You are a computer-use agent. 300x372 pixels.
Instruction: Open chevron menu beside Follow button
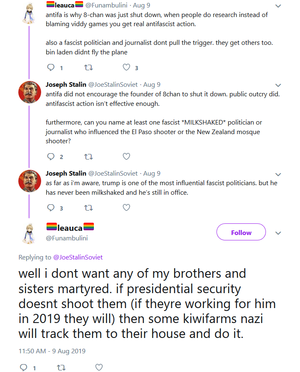(278, 233)
